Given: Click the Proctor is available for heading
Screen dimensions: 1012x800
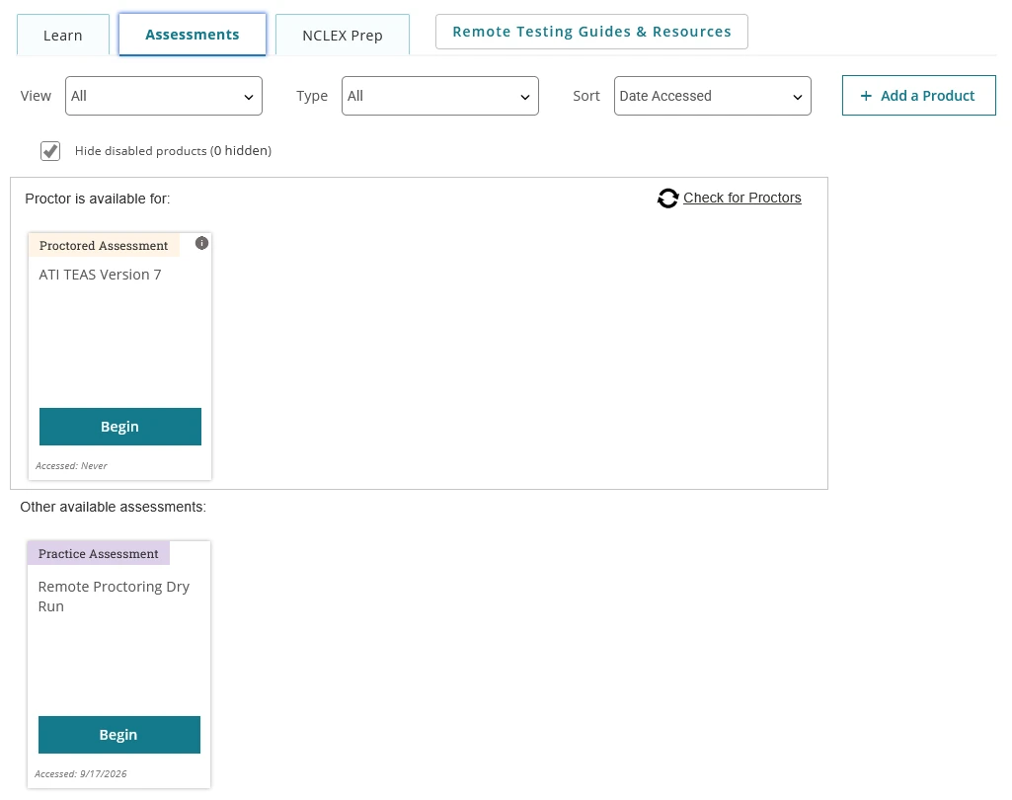Looking at the screenshot, I should pos(98,199).
